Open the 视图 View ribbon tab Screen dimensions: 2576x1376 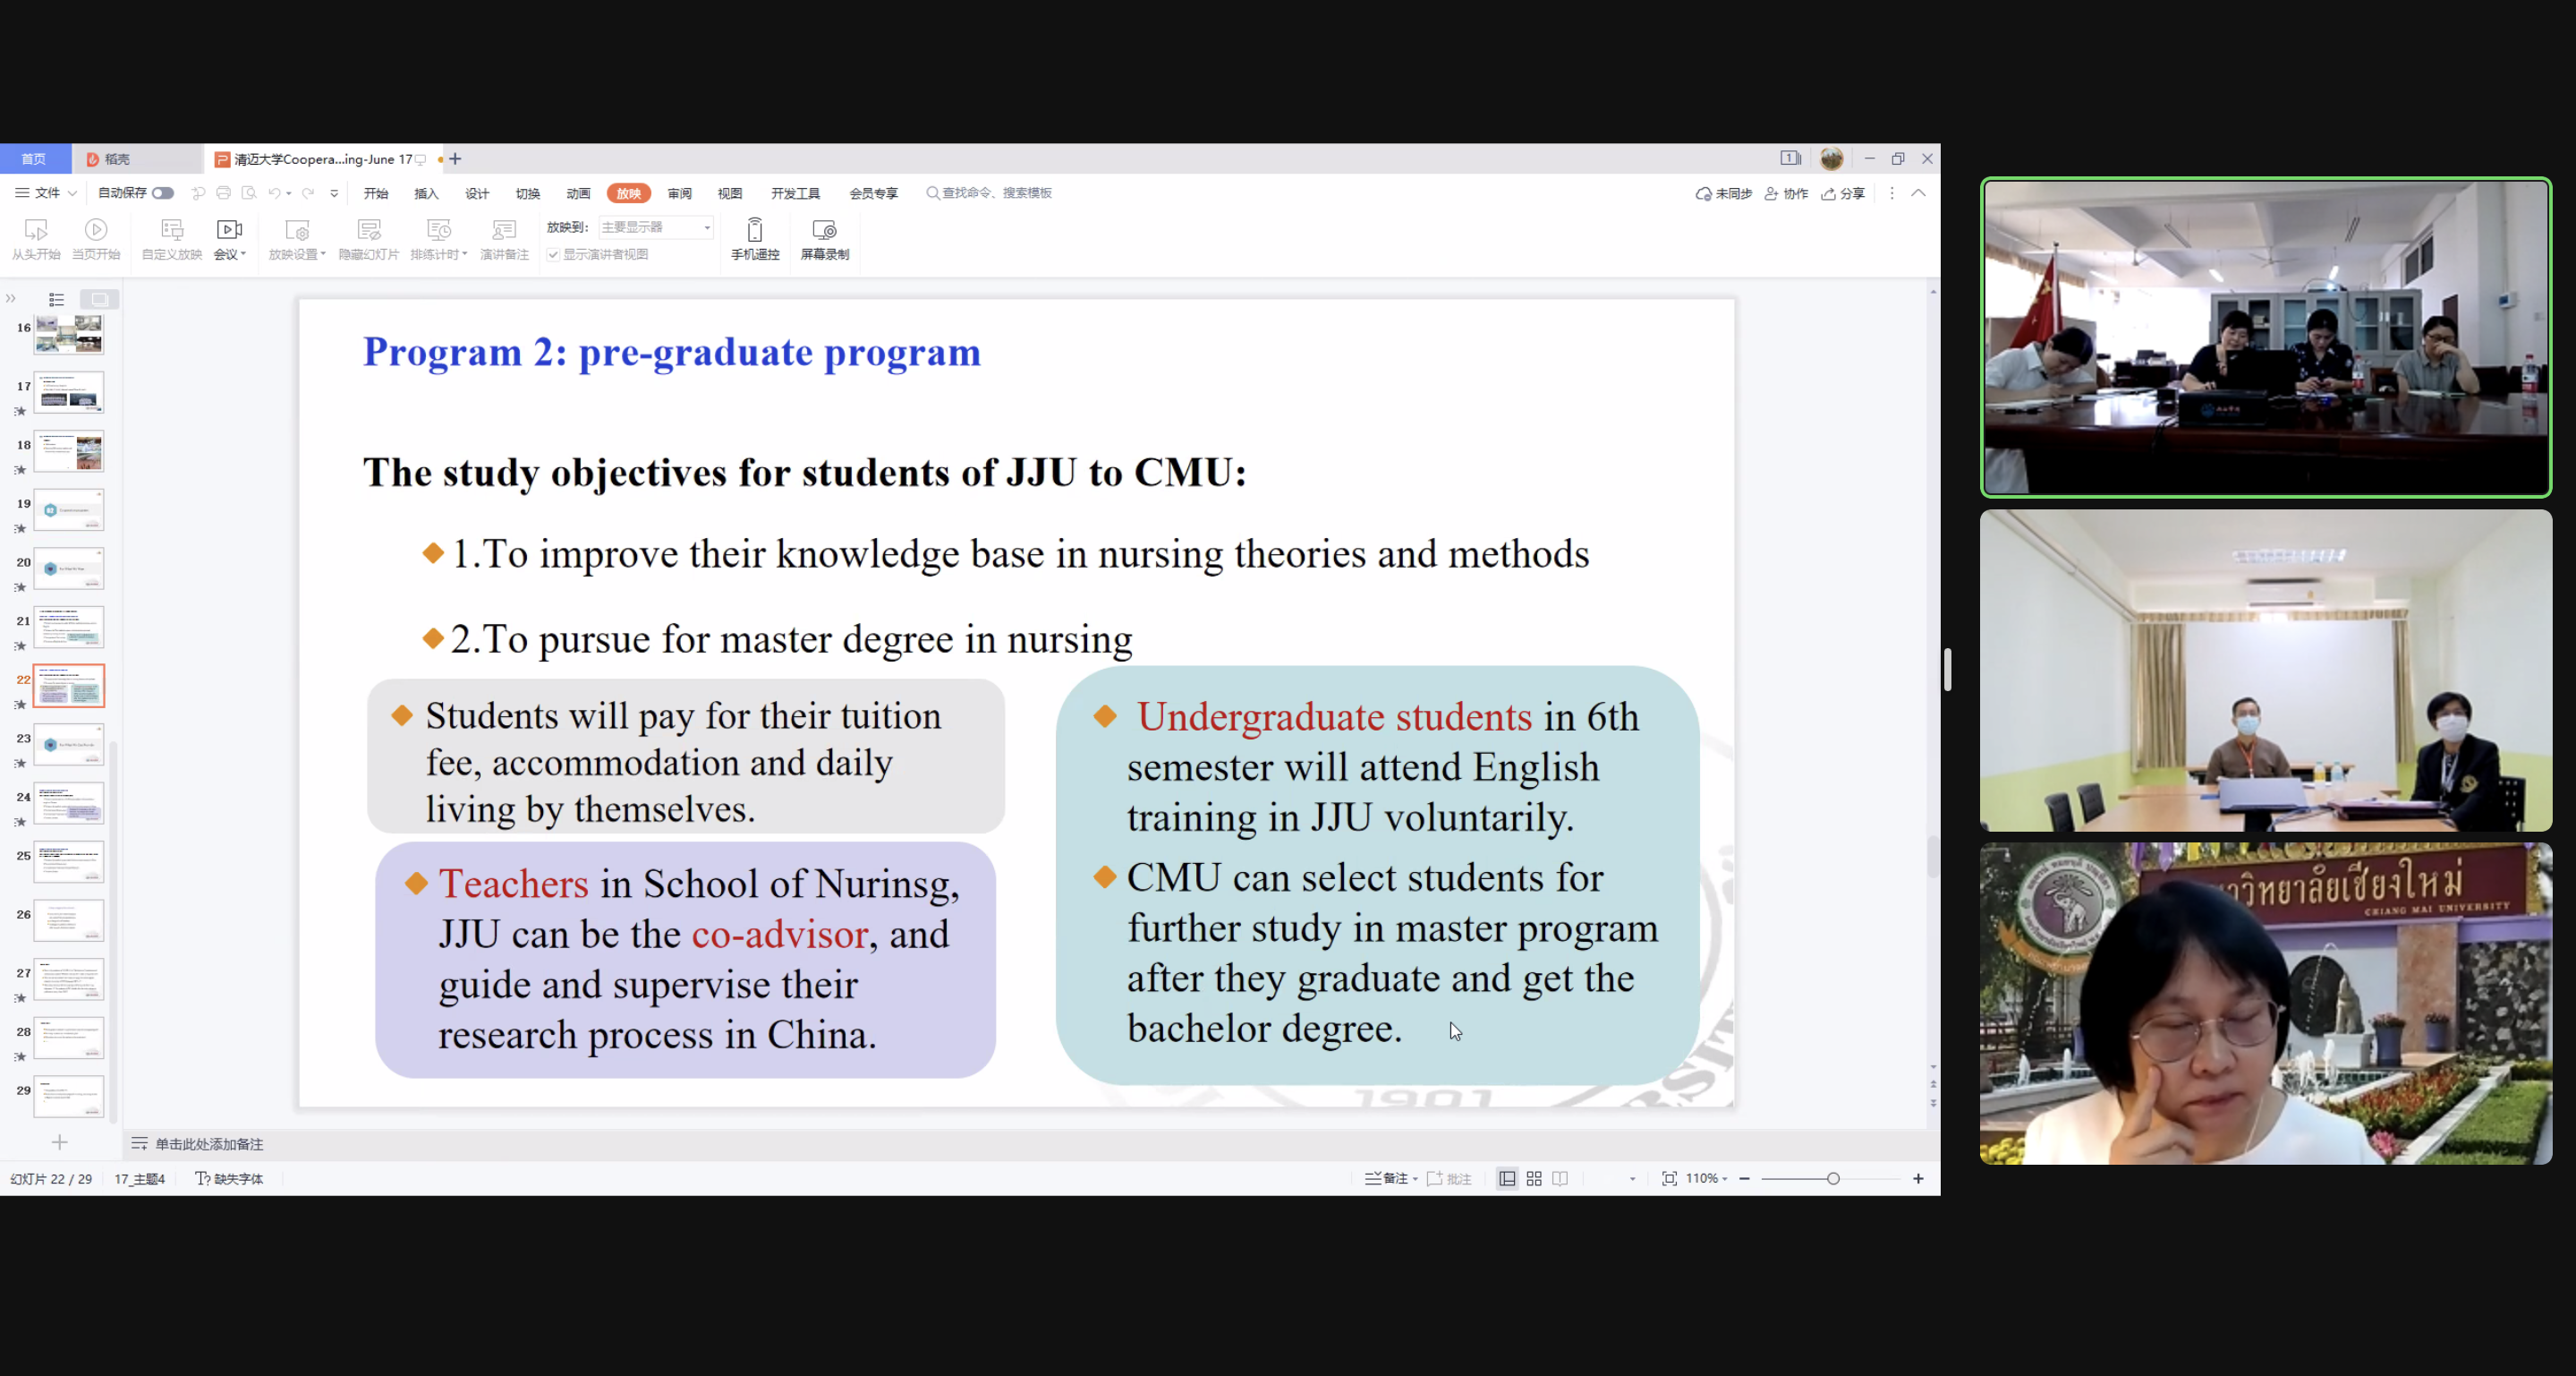(x=730, y=193)
